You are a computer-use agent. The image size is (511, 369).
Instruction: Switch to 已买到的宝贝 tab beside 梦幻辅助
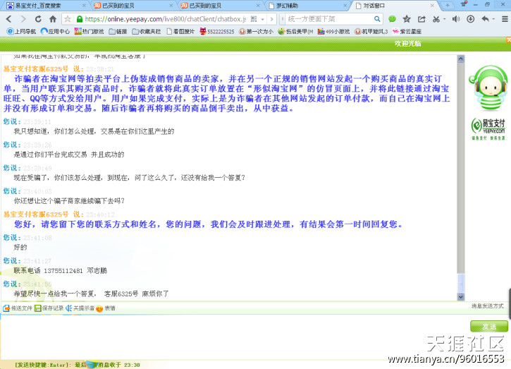(218, 6)
